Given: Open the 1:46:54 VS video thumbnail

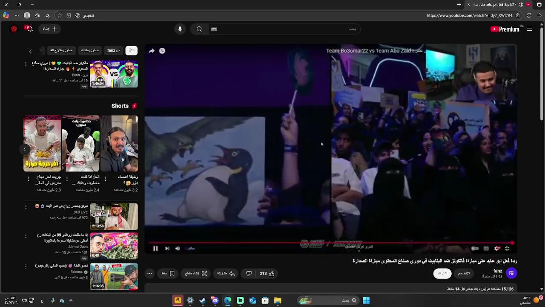Looking at the screenshot, I should pyautogui.click(x=114, y=74).
